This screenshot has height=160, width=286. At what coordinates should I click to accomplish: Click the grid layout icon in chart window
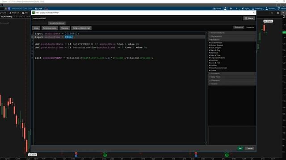(278, 13)
